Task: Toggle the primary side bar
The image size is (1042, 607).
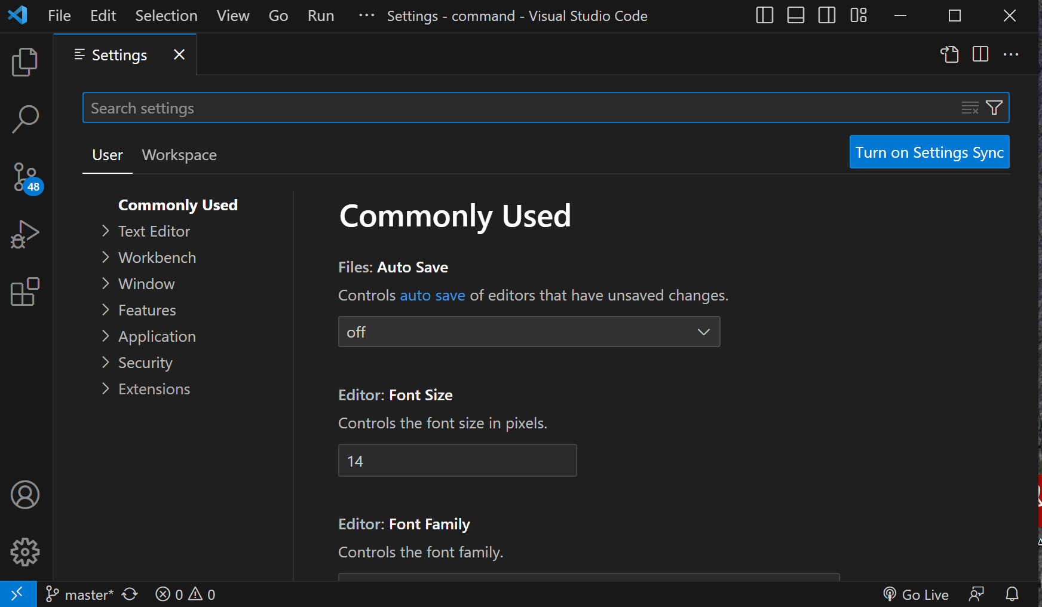Action: [x=765, y=16]
